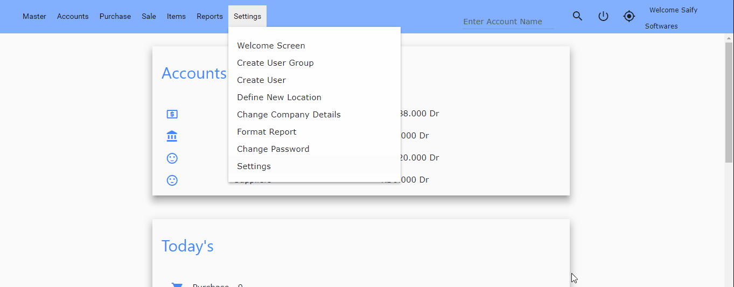734x287 pixels.
Task: Click the vertical page scrollbar
Action: pyautogui.click(x=729, y=102)
